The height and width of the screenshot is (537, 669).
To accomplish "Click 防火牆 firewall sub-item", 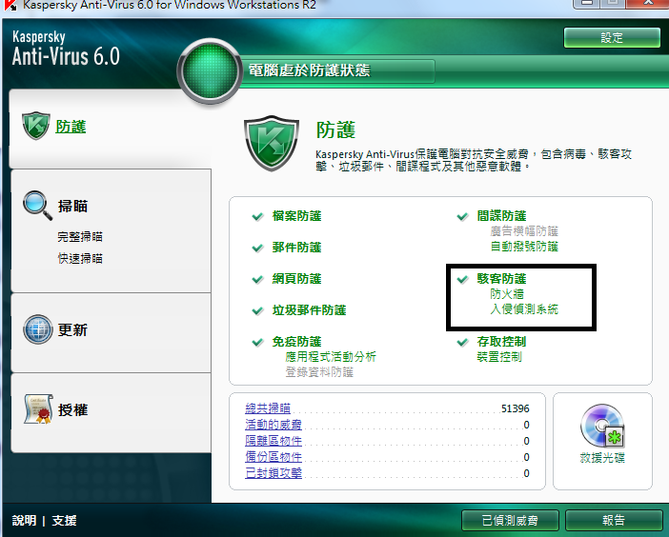I will point(507,294).
